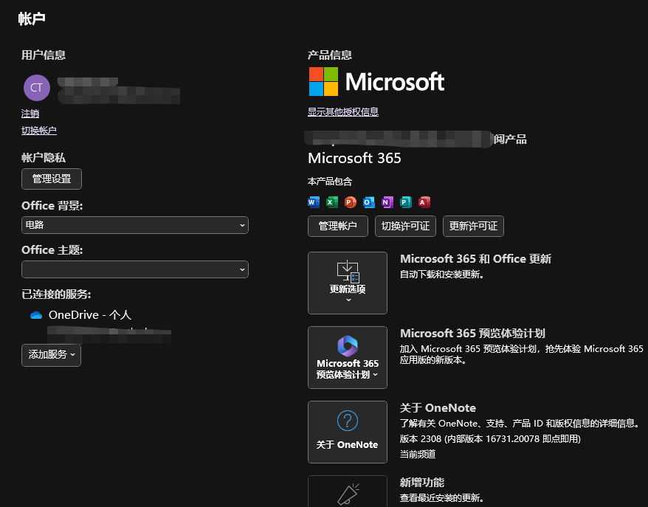Click the 产品信息 heading
648x507 pixels.
pos(330,55)
